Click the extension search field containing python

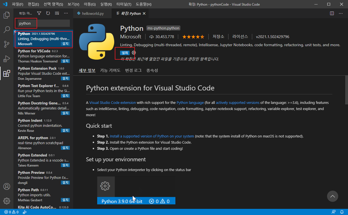coord(44,23)
